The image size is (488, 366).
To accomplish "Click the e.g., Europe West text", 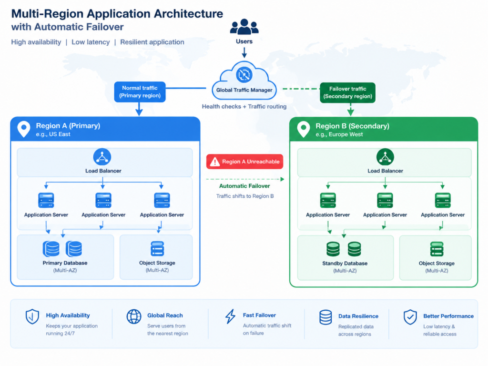I will click(x=339, y=134).
